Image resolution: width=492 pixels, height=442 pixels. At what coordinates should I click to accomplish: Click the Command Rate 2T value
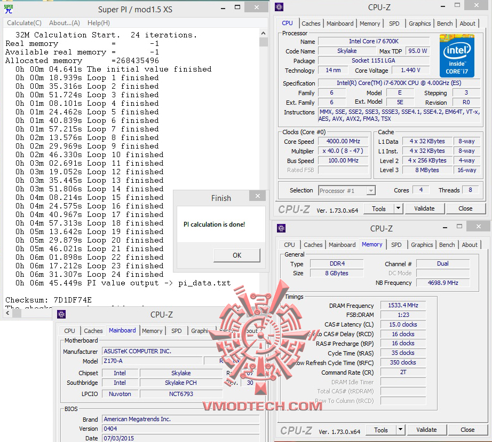(x=403, y=372)
